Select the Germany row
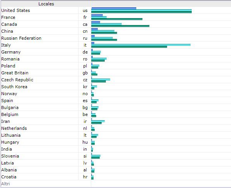This screenshot has height=188, width=231. 115,52
